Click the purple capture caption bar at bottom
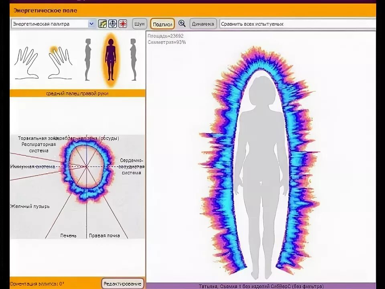The image size is (385, 289). tap(261, 286)
